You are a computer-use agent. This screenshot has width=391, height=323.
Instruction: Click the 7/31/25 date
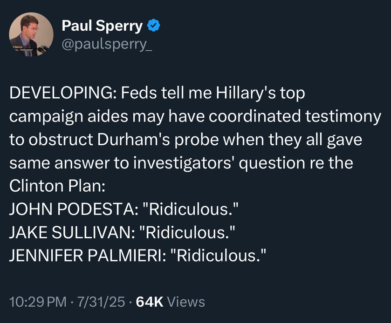(101, 302)
